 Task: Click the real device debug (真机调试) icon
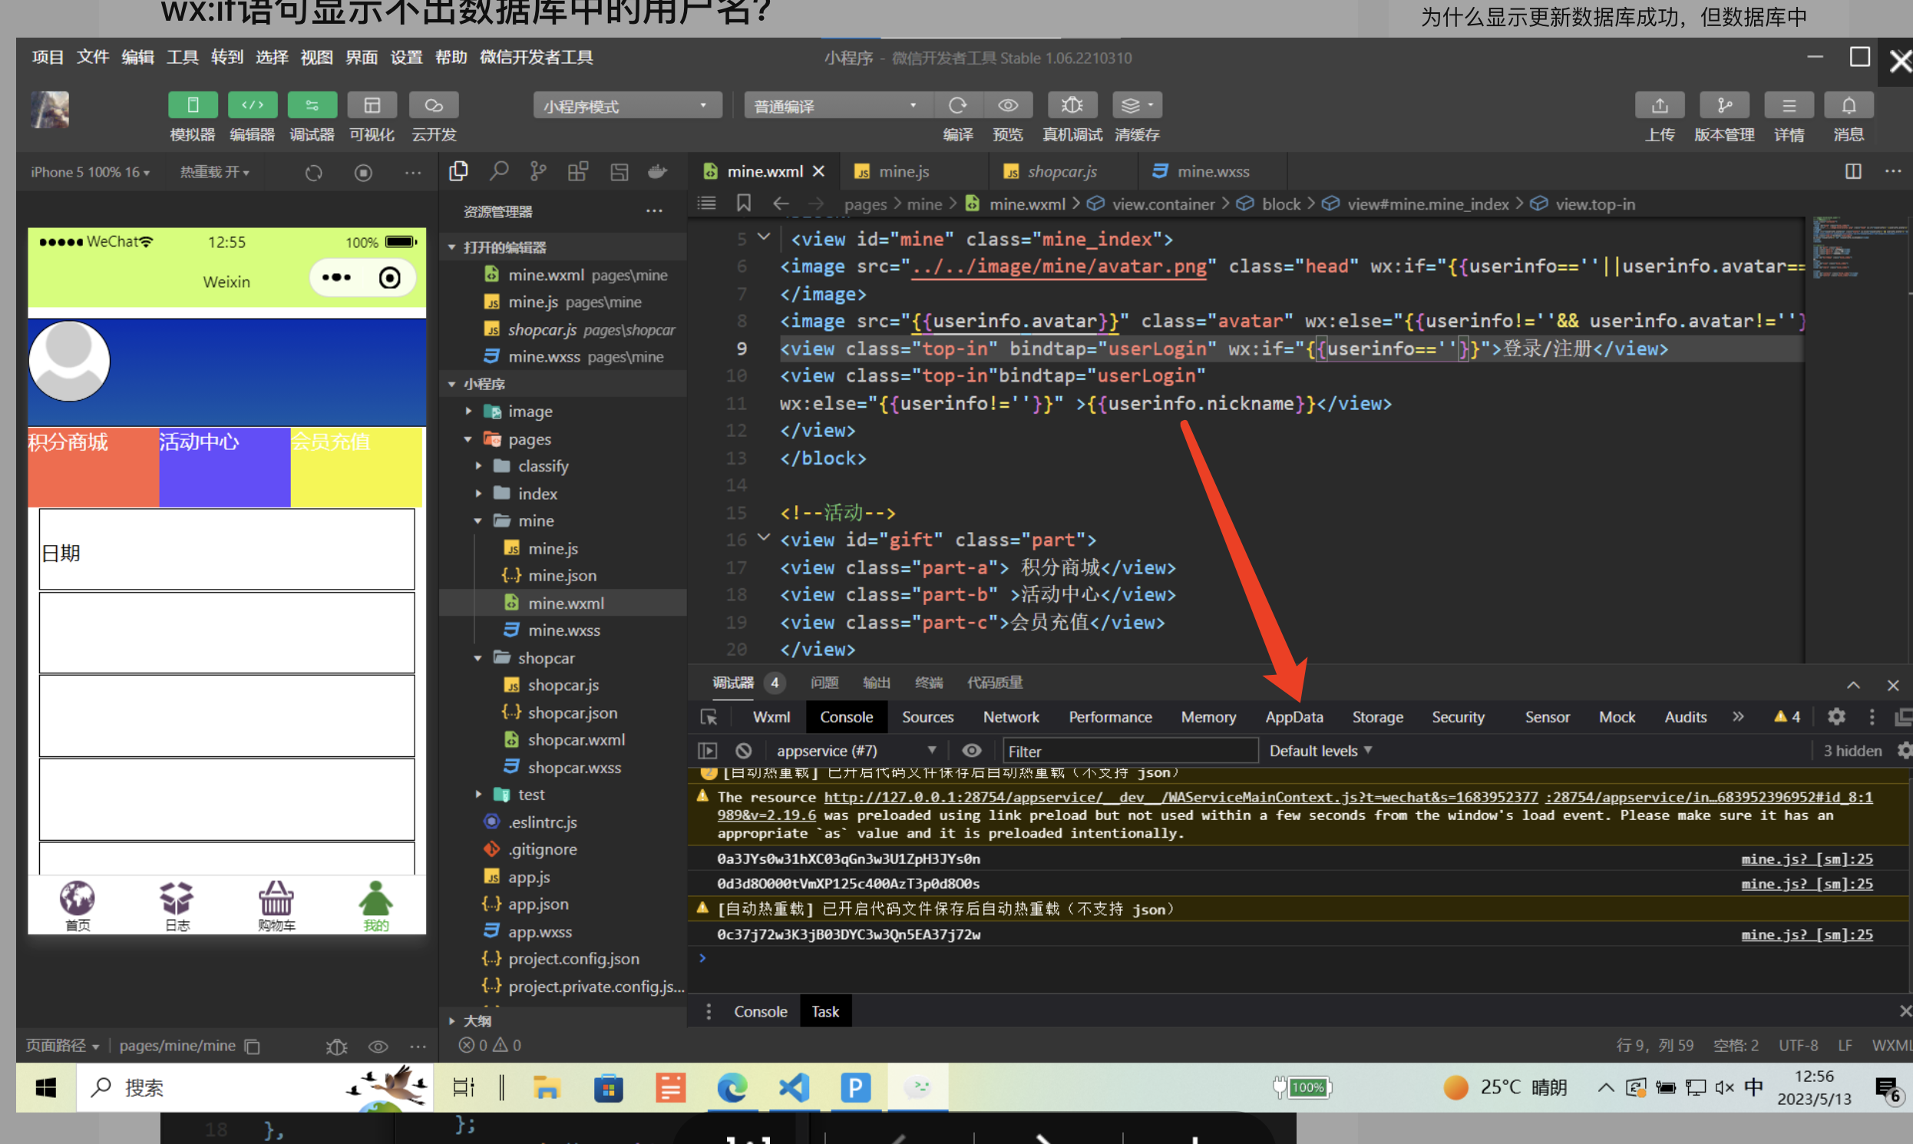1072,106
